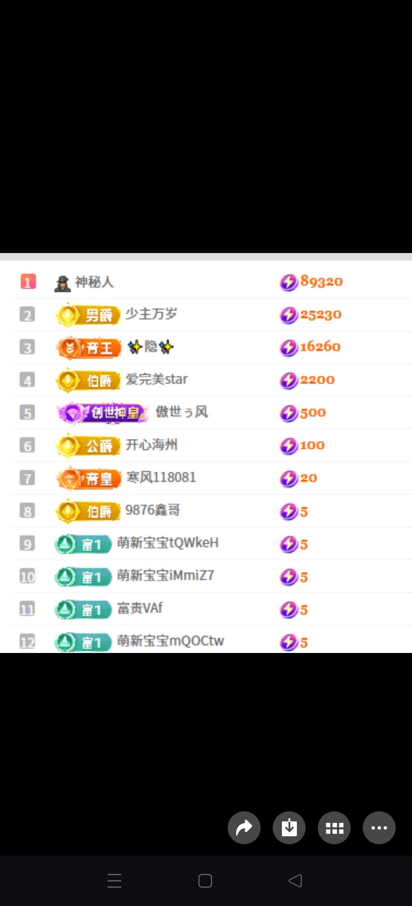Select the username with stars 隐
Screen dimensions: 412x906
click(150, 347)
